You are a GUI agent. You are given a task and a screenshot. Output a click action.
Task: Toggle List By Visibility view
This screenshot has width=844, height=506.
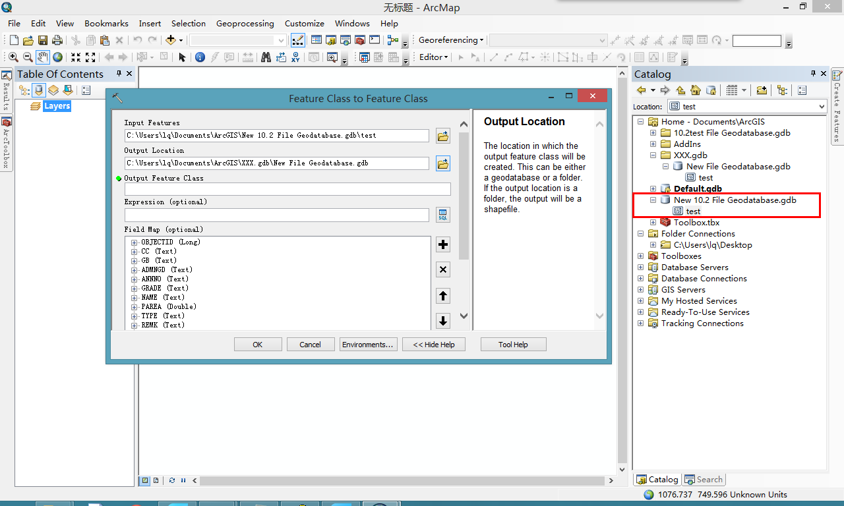tap(53, 90)
